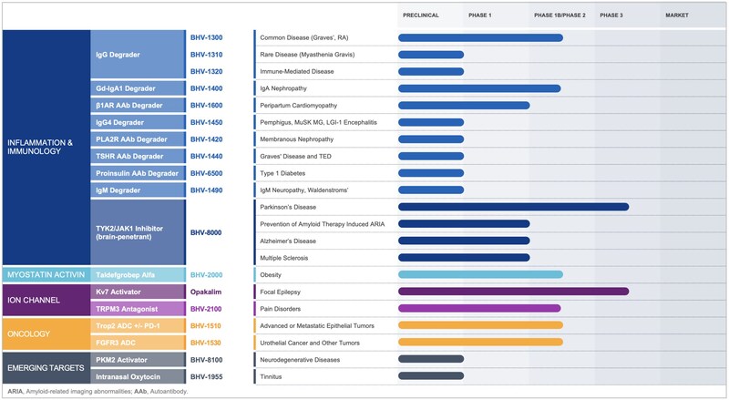
Task: Click the Tinnitus gray progress bar
Action: click(431, 375)
